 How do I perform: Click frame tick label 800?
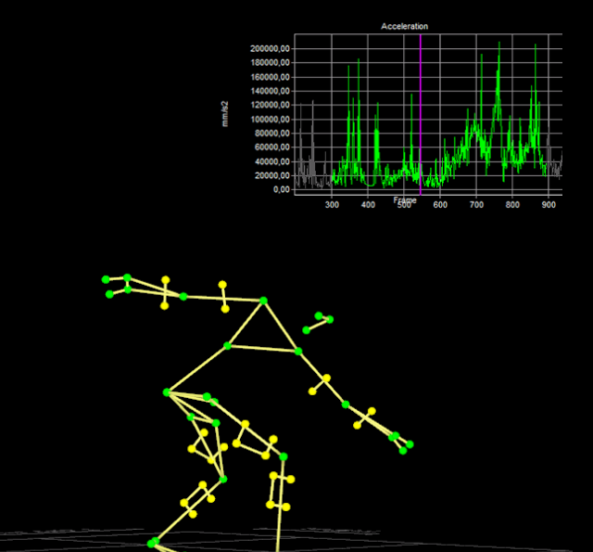(512, 205)
